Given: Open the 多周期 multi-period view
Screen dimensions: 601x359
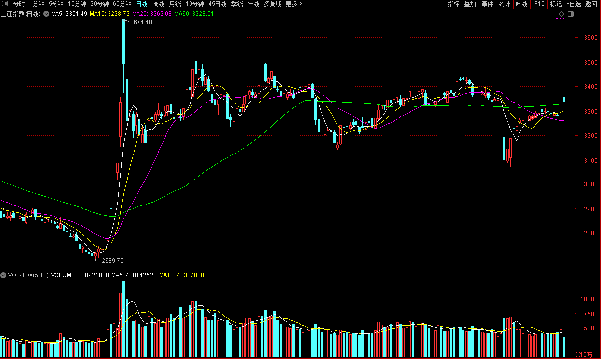Looking at the screenshot, I should pos(273,4).
